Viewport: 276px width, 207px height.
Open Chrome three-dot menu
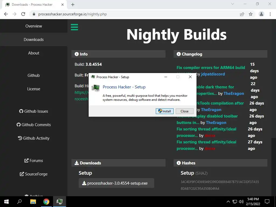point(270,14)
